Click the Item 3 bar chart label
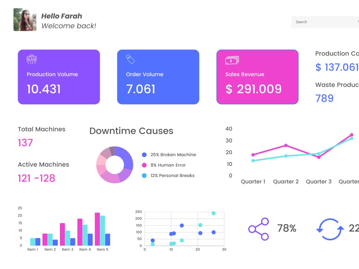Image resolution: width=359 pixels, height=269 pixels. tap(67, 250)
